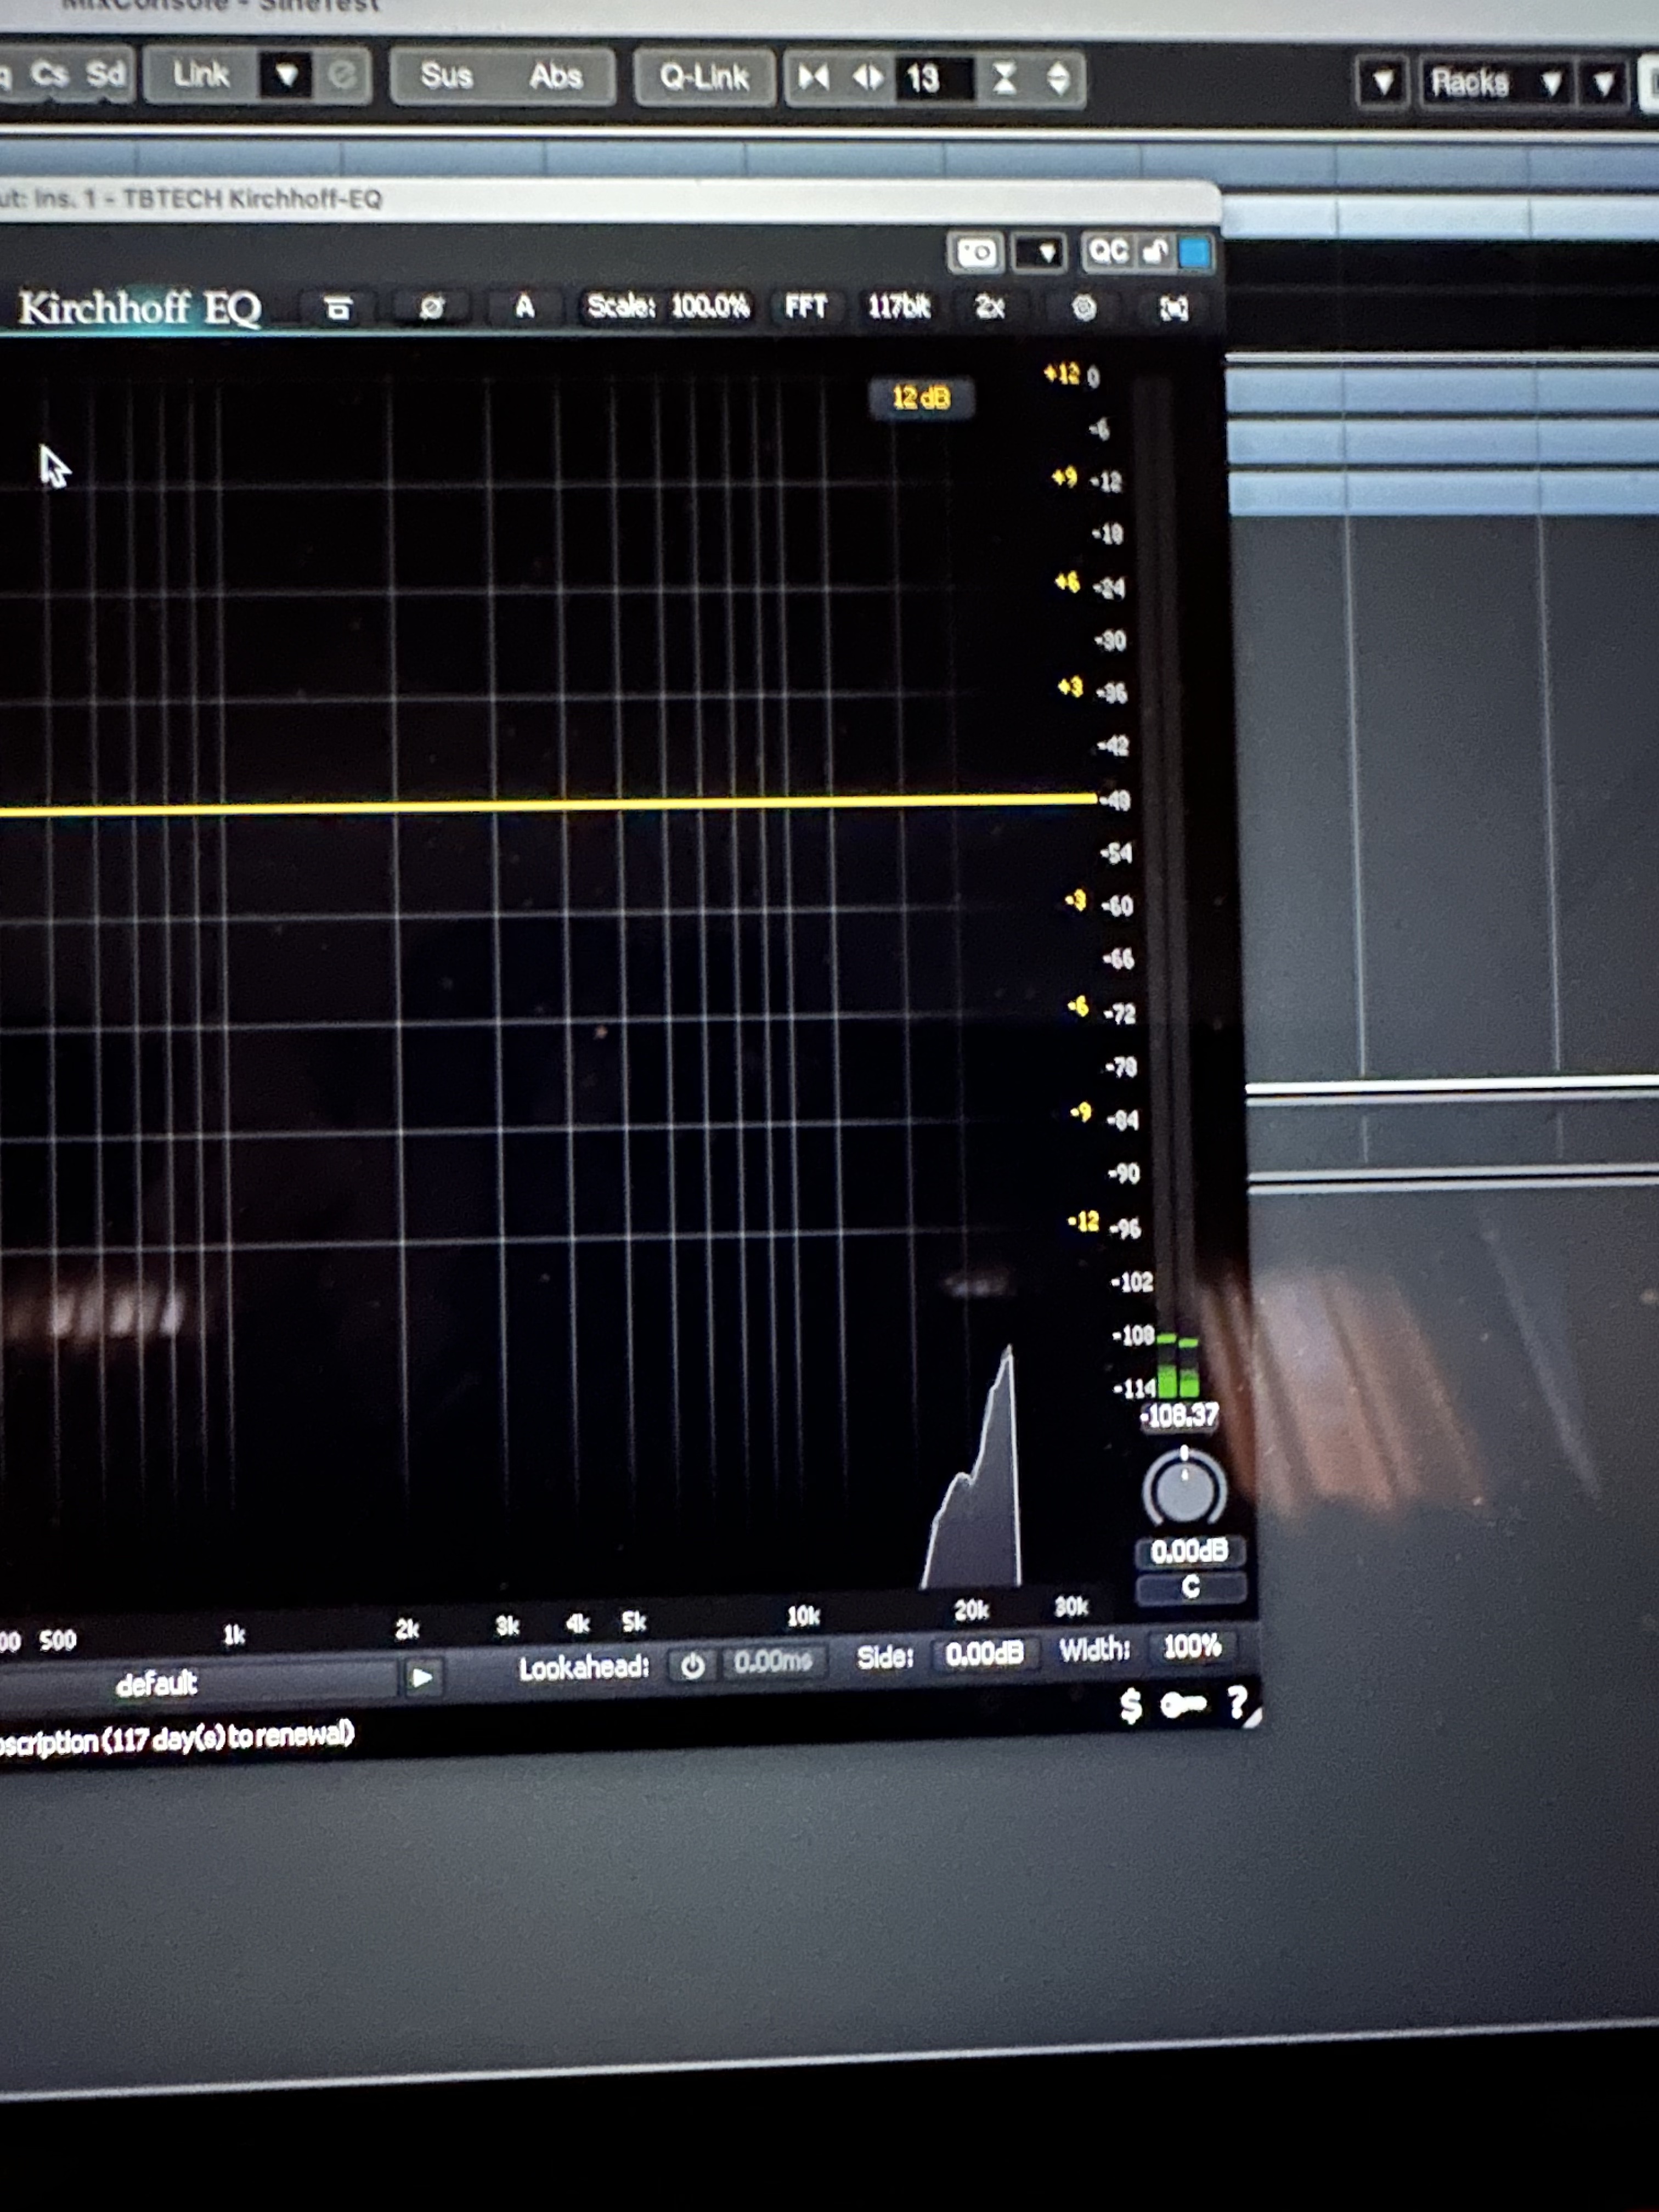Click the dollar sign purchase icon
1659x2212 pixels.
1131,1705
